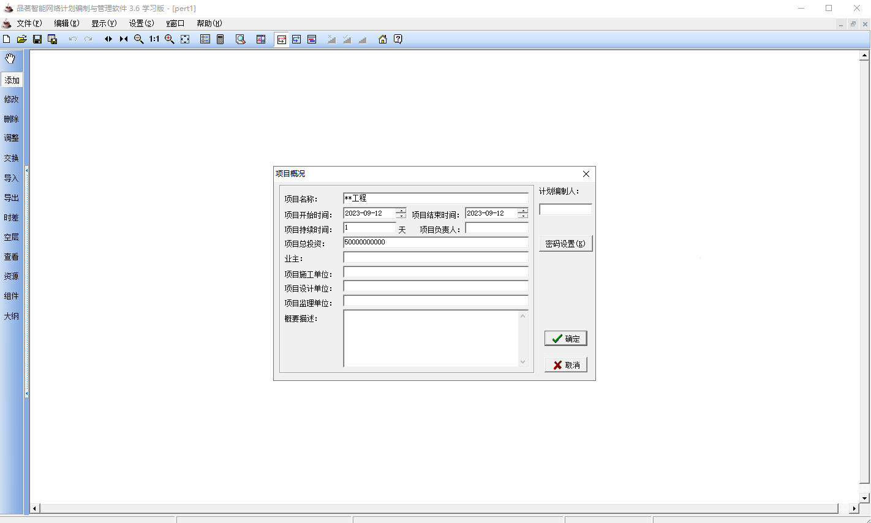Open the 编辑(E) menu
Screen dimensions: 871x523
(67, 23)
